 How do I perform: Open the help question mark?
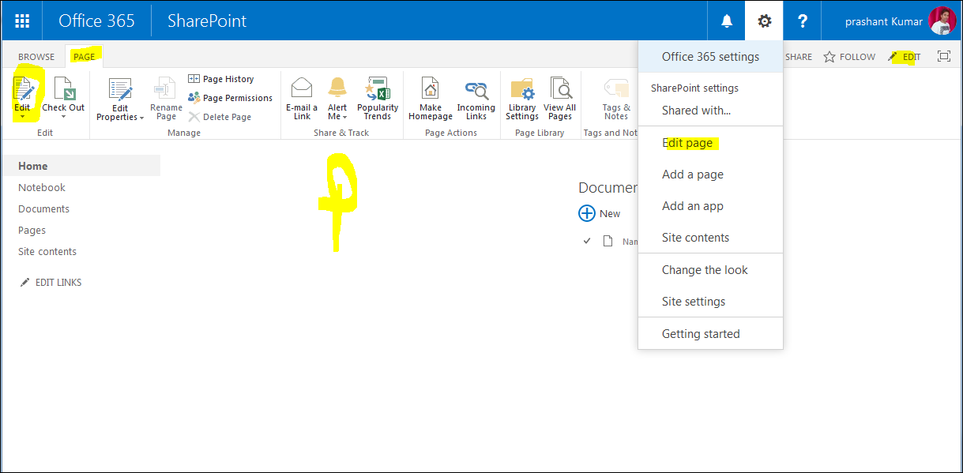[803, 21]
